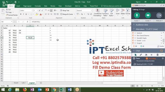This screenshot has width=165, height=92.
Task: Toggle Italic formatting
Action: click(x=23, y=14)
